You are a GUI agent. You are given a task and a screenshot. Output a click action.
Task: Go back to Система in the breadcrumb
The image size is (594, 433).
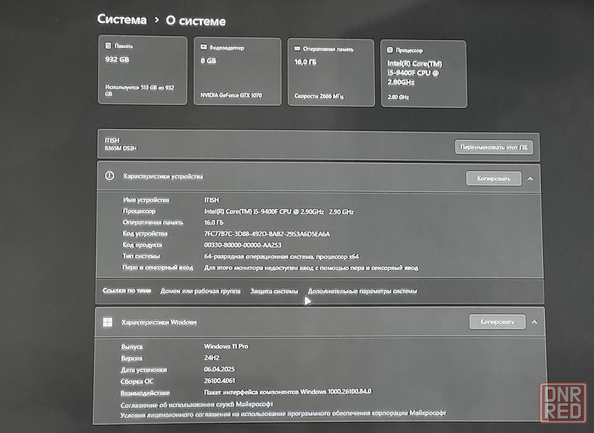click(x=122, y=20)
